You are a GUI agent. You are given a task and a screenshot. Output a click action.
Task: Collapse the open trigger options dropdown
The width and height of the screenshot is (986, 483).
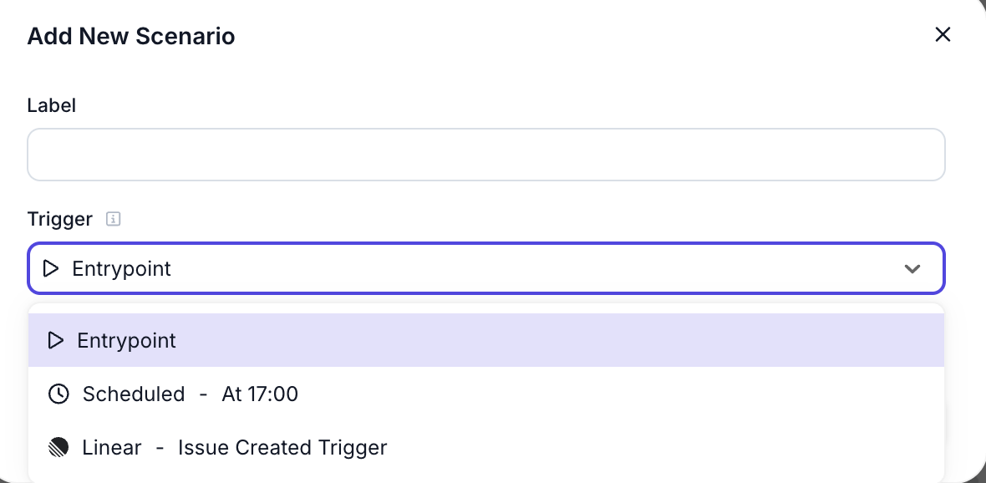coord(912,268)
